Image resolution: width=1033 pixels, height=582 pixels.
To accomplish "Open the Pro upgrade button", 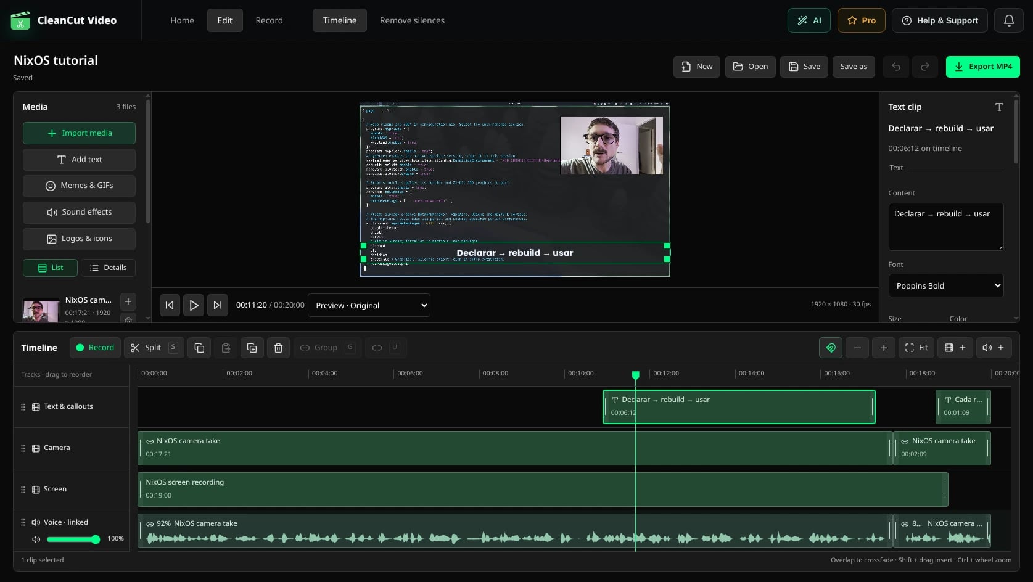I will pos(861,20).
